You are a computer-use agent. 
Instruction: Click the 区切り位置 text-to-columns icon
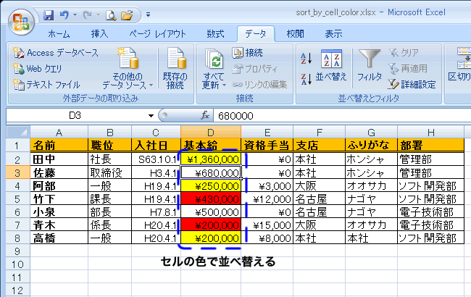click(464, 58)
